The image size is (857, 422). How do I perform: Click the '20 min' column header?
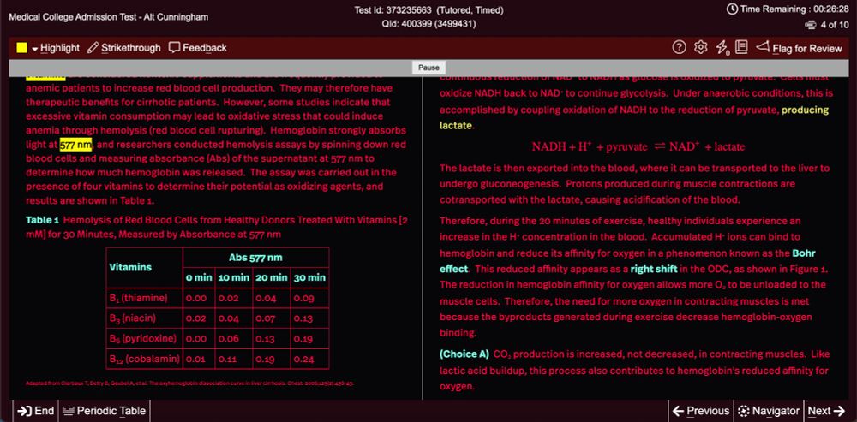[272, 278]
